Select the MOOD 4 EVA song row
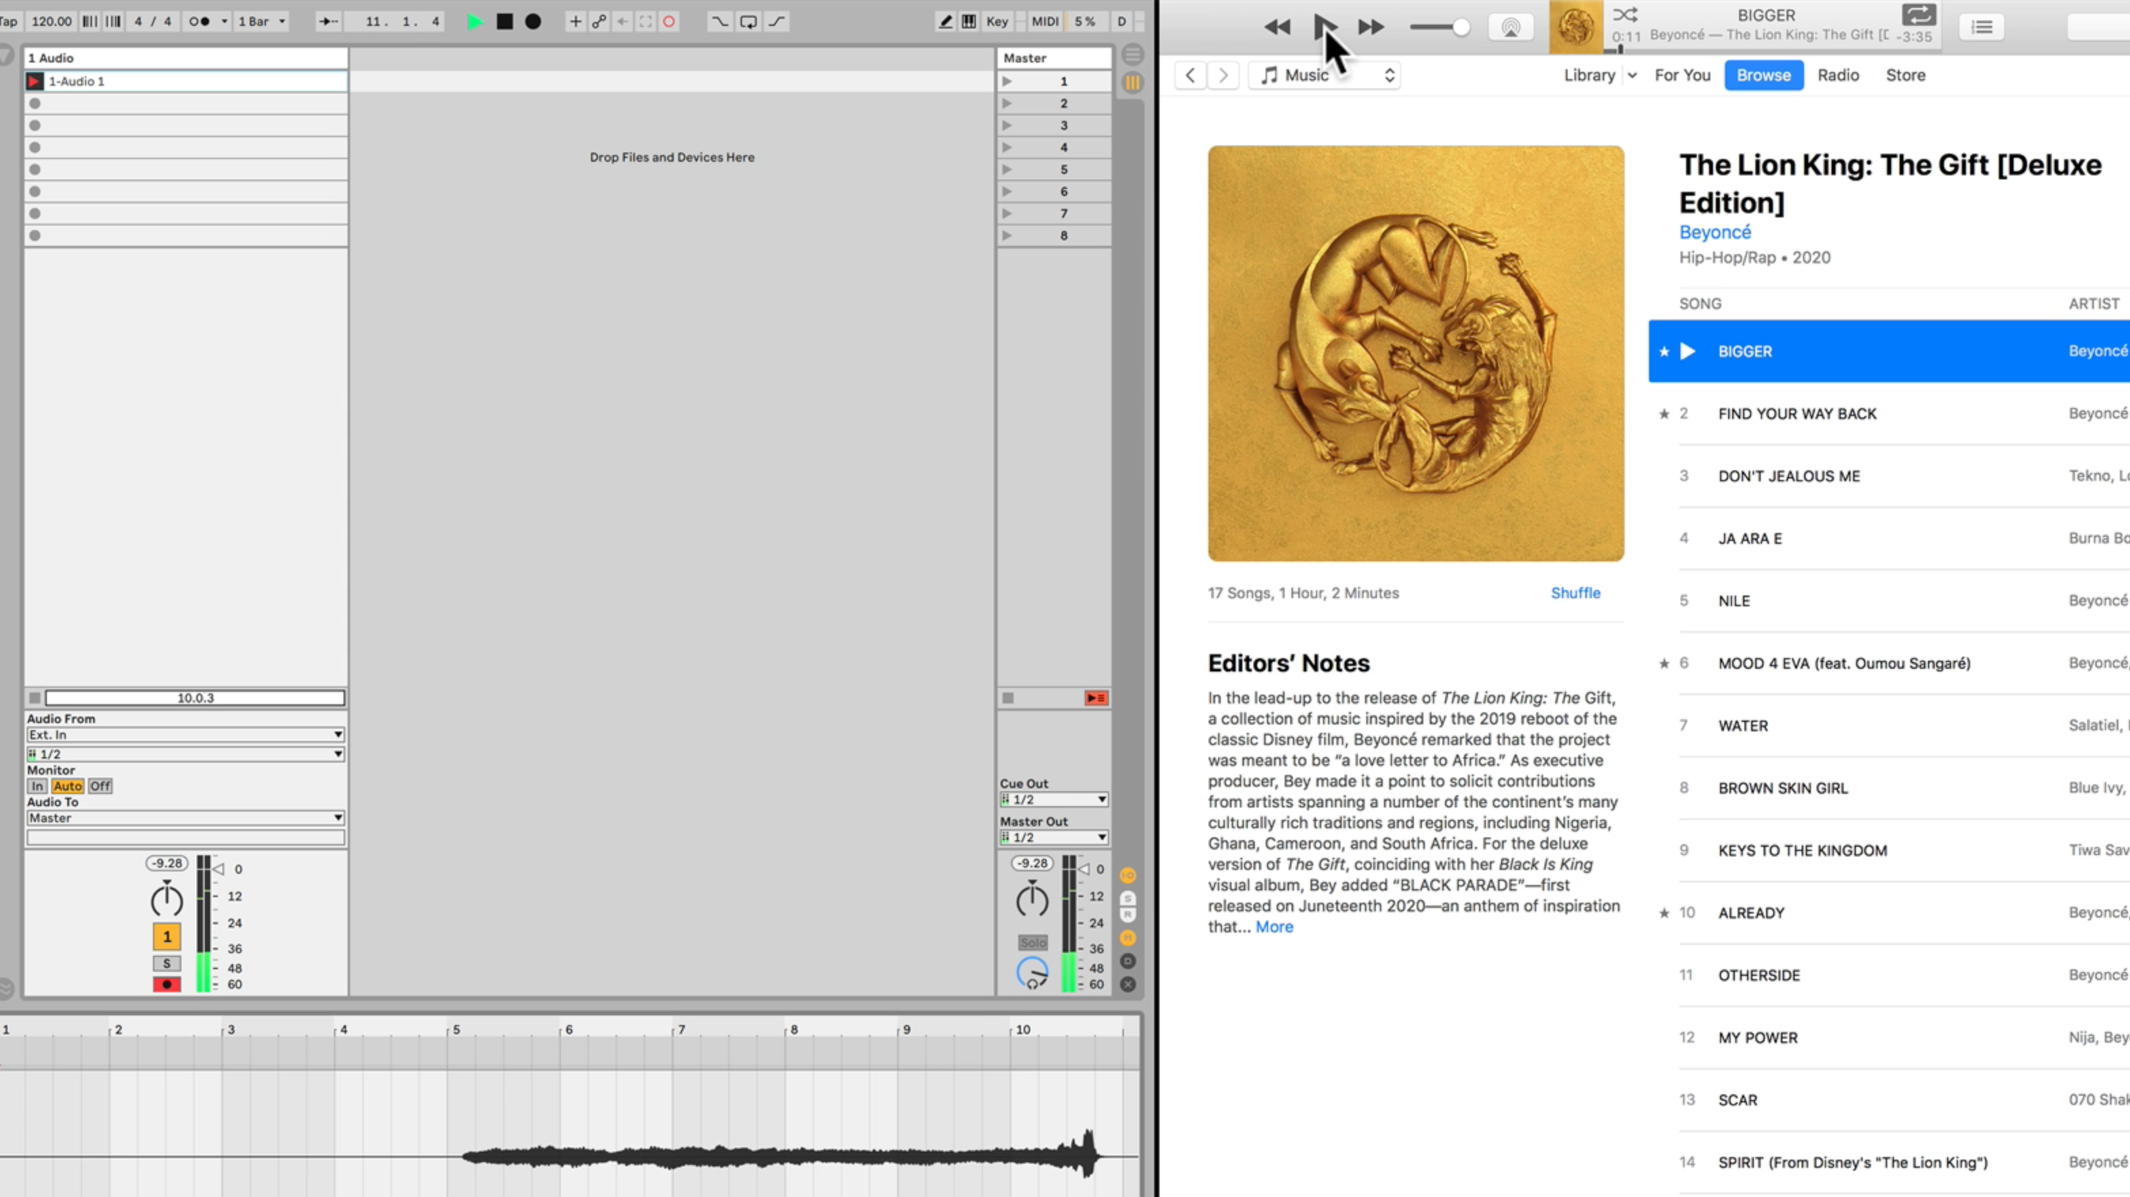Image resolution: width=2130 pixels, height=1197 pixels. (x=1844, y=663)
